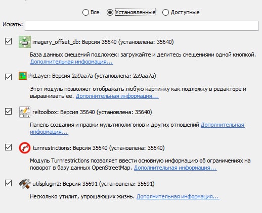Open more info link for imagery_offset_db
The image size is (262, 213).
[x=72, y=62]
